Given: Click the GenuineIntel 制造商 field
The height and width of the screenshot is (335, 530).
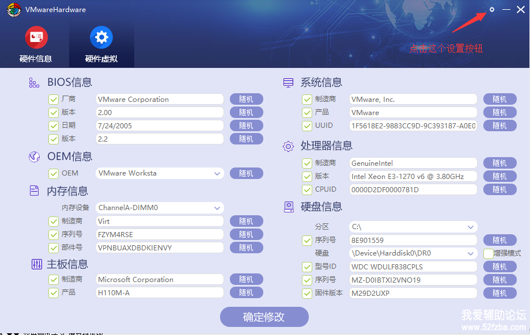Looking at the screenshot, I should 413,163.
